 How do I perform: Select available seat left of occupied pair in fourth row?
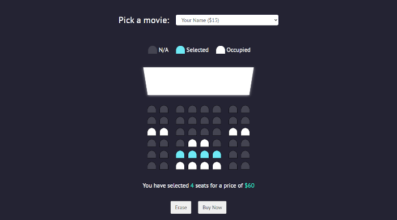click(x=180, y=143)
